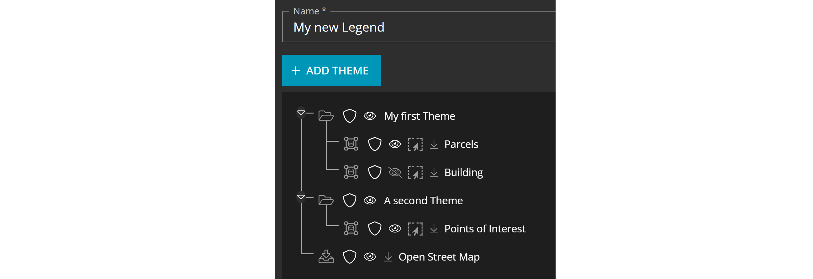Screen dimensions: 813x279
Task: Click folder icon of 'A second Theme'
Action: (x=326, y=200)
